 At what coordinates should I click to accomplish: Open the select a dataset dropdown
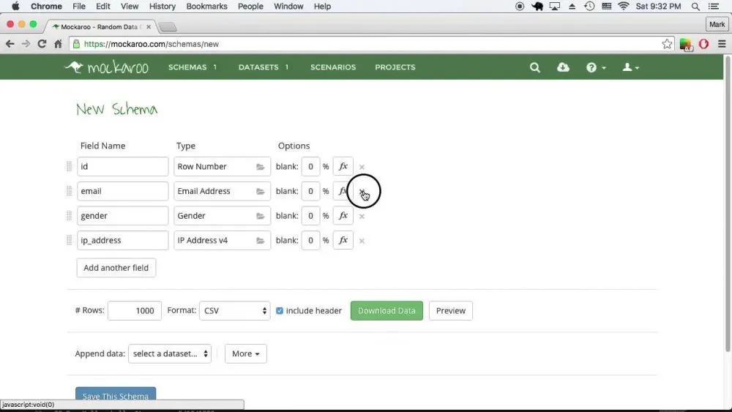170,354
